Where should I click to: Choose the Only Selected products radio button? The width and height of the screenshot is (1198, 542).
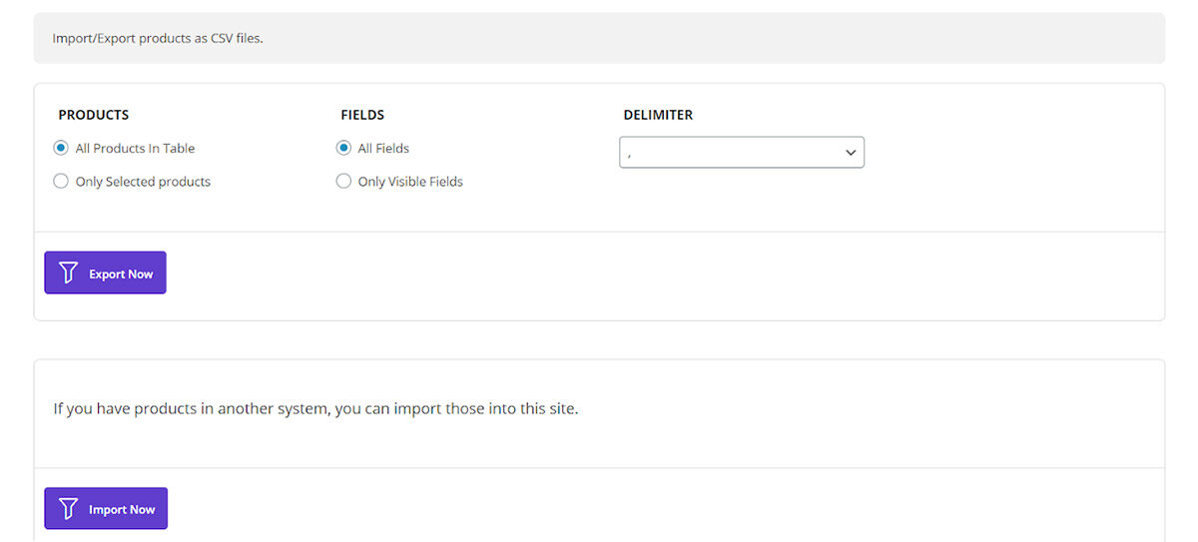(x=61, y=182)
